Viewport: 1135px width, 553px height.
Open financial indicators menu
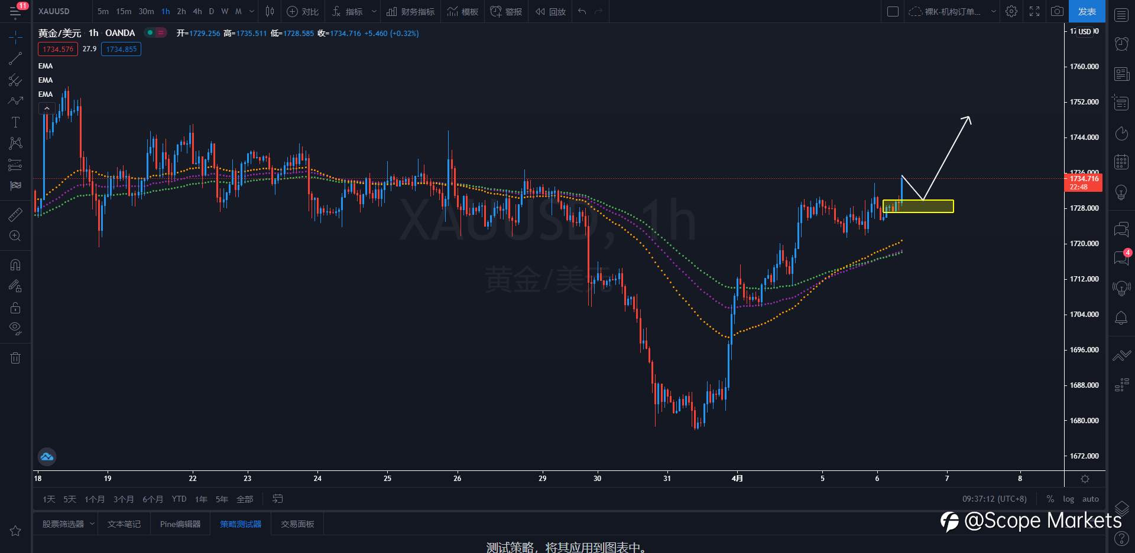(410, 11)
